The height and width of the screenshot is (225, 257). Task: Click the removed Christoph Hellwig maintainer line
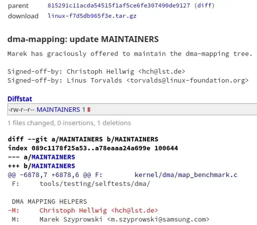click(x=83, y=210)
